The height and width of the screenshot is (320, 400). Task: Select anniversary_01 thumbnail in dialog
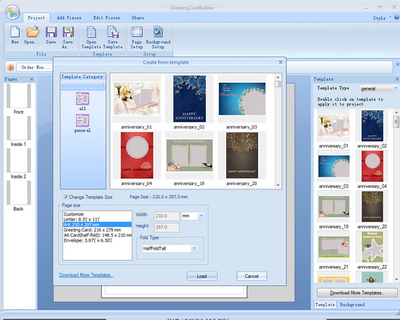coord(137,99)
